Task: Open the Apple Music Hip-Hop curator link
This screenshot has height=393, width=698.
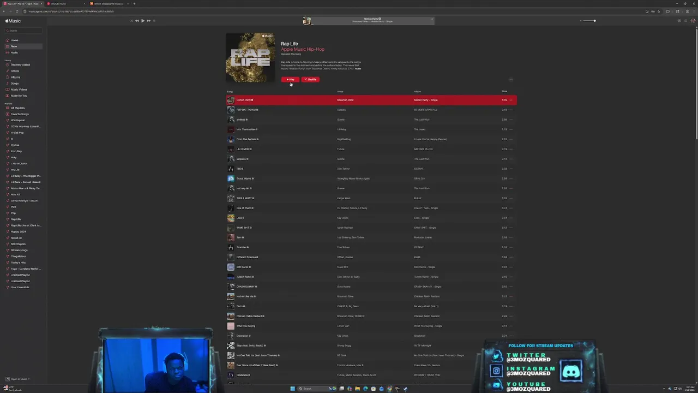Action: (303, 49)
